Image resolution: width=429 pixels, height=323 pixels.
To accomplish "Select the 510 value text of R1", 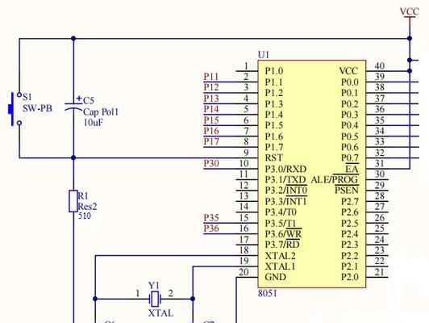I will click(x=85, y=216).
